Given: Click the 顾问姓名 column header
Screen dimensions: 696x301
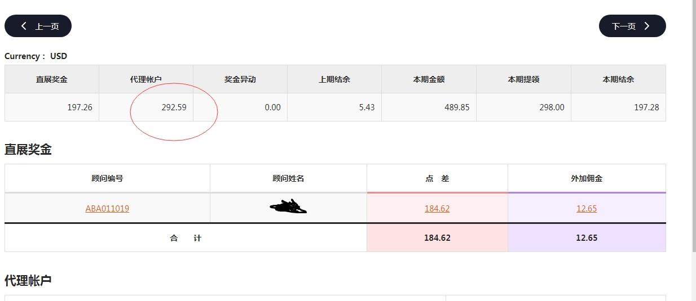Looking at the screenshot, I should pos(288,178).
